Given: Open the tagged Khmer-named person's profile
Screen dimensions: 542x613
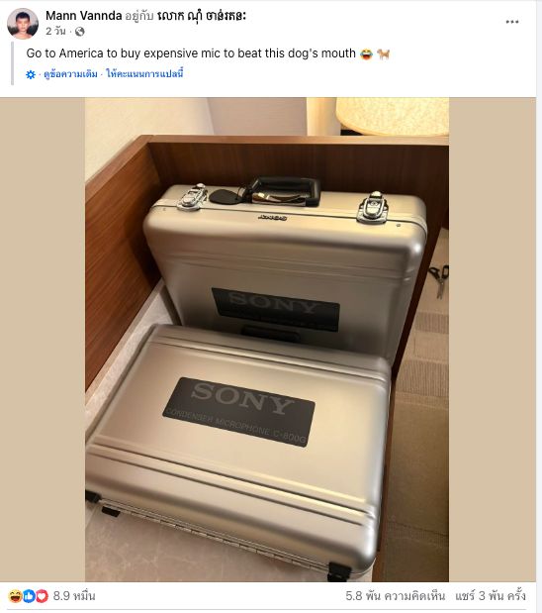Looking at the screenshot, I should [202, 16].
